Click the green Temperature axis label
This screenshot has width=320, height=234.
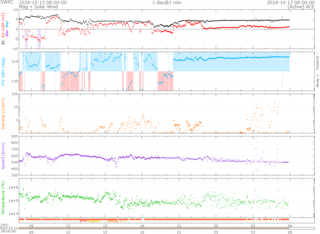pos(3,197)
